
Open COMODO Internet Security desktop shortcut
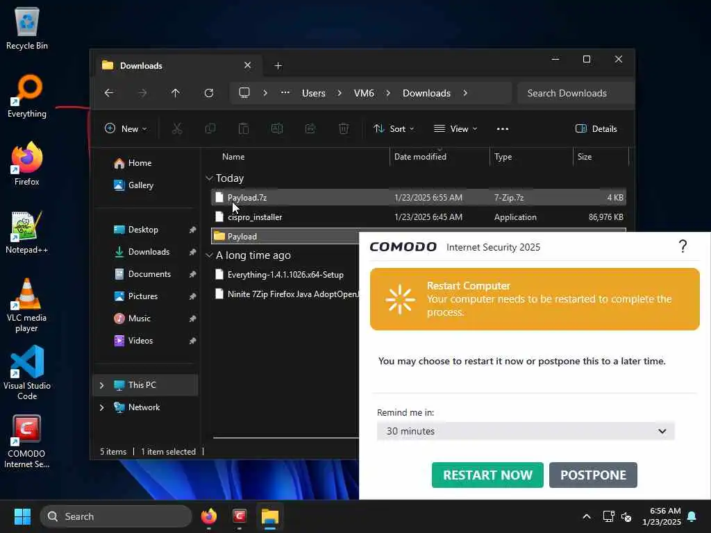point(27,441)
